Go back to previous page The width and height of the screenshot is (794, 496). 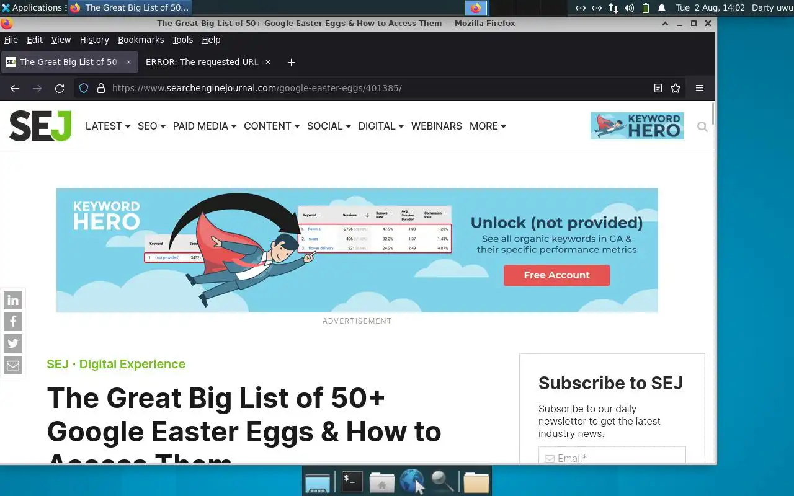click(x=15, y=88)
